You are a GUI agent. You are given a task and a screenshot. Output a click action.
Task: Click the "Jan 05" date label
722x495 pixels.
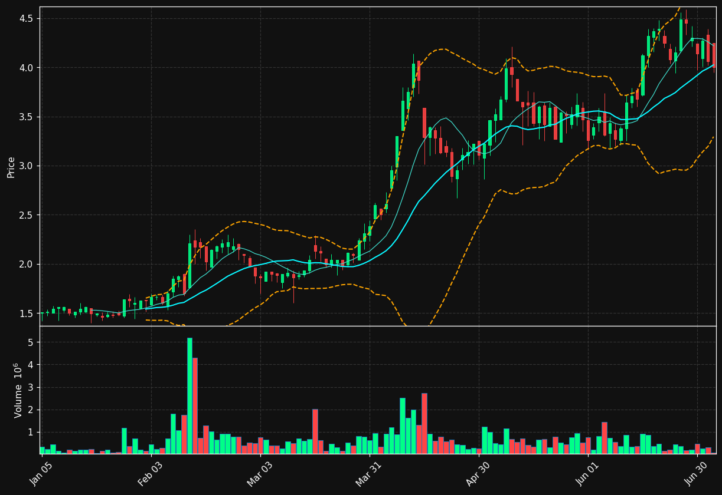click(41, 473)
